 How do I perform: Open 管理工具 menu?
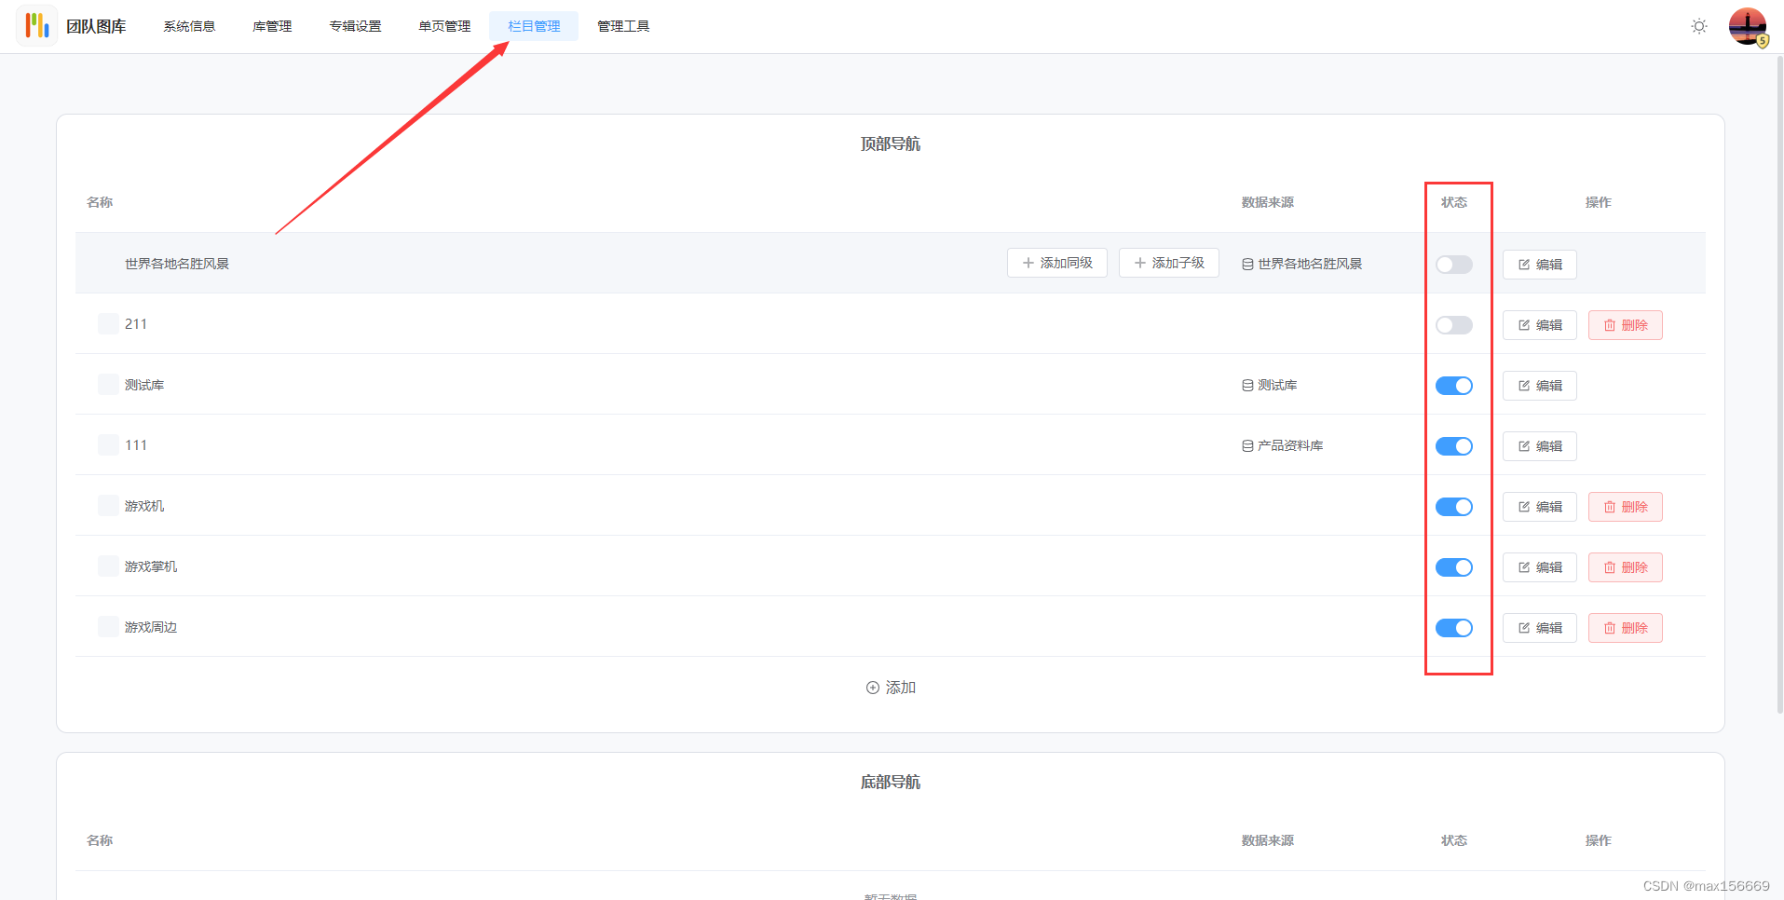623,26
